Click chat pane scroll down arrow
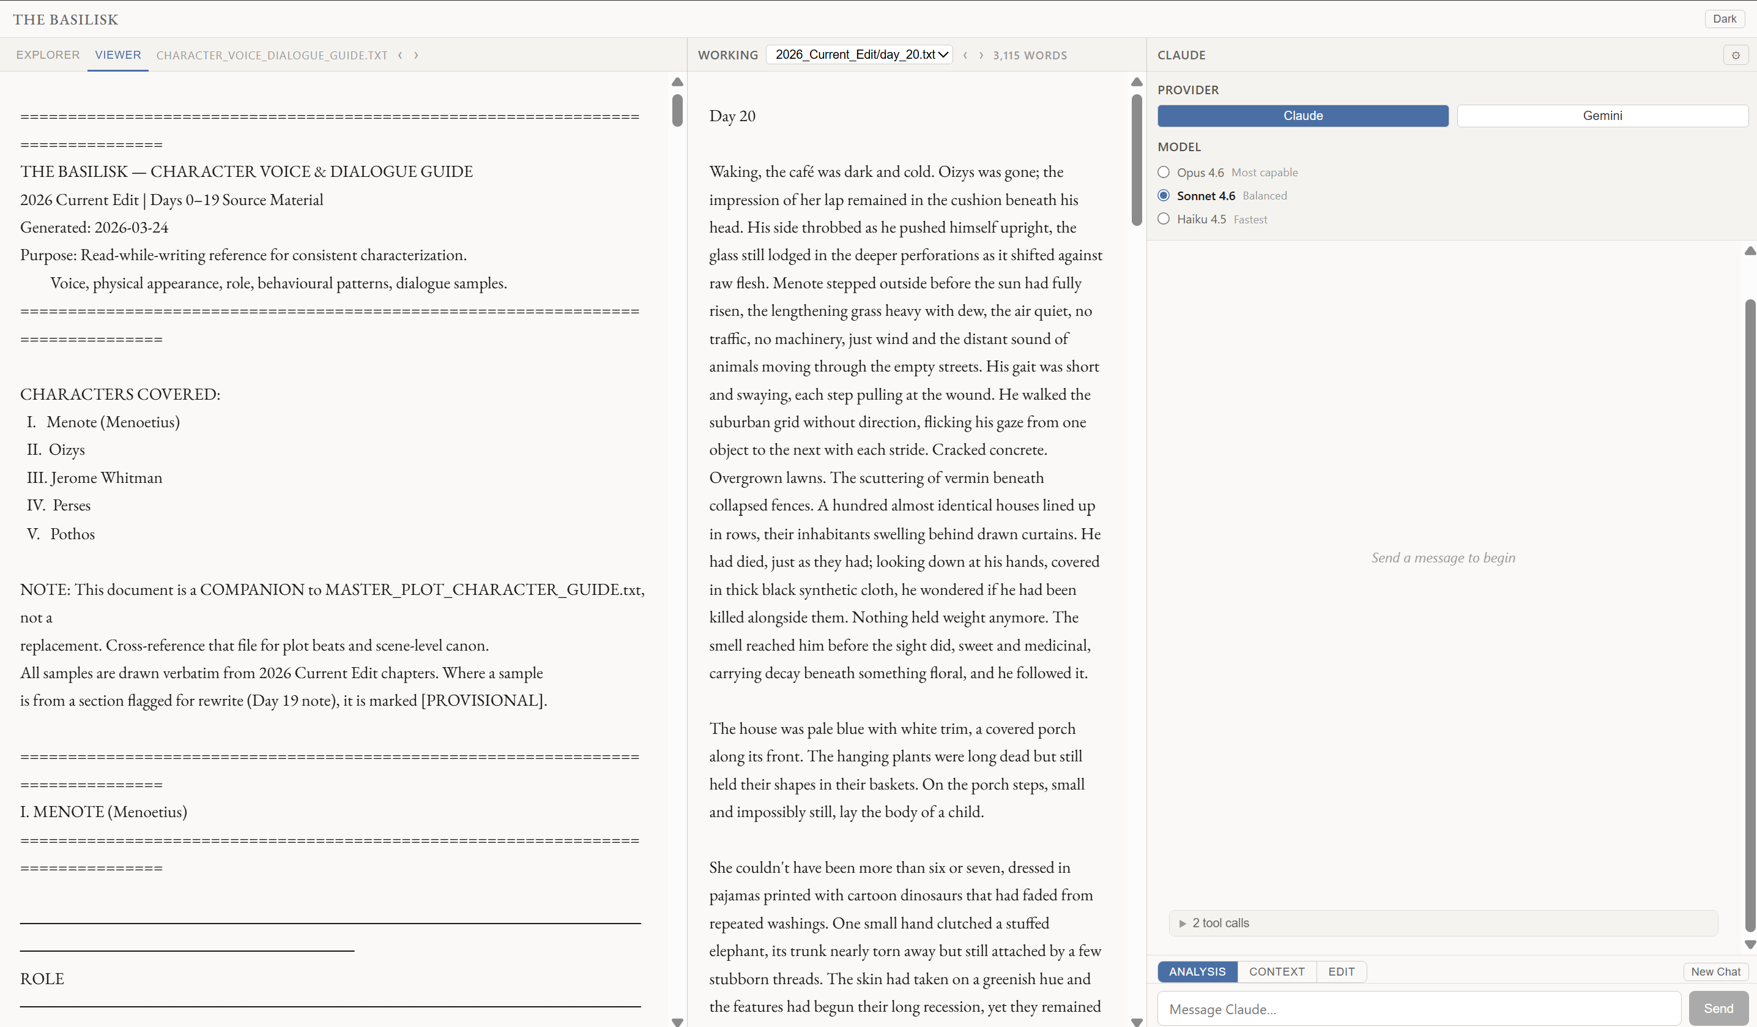The image size is (1757, 1027). tap(1750, 944)
